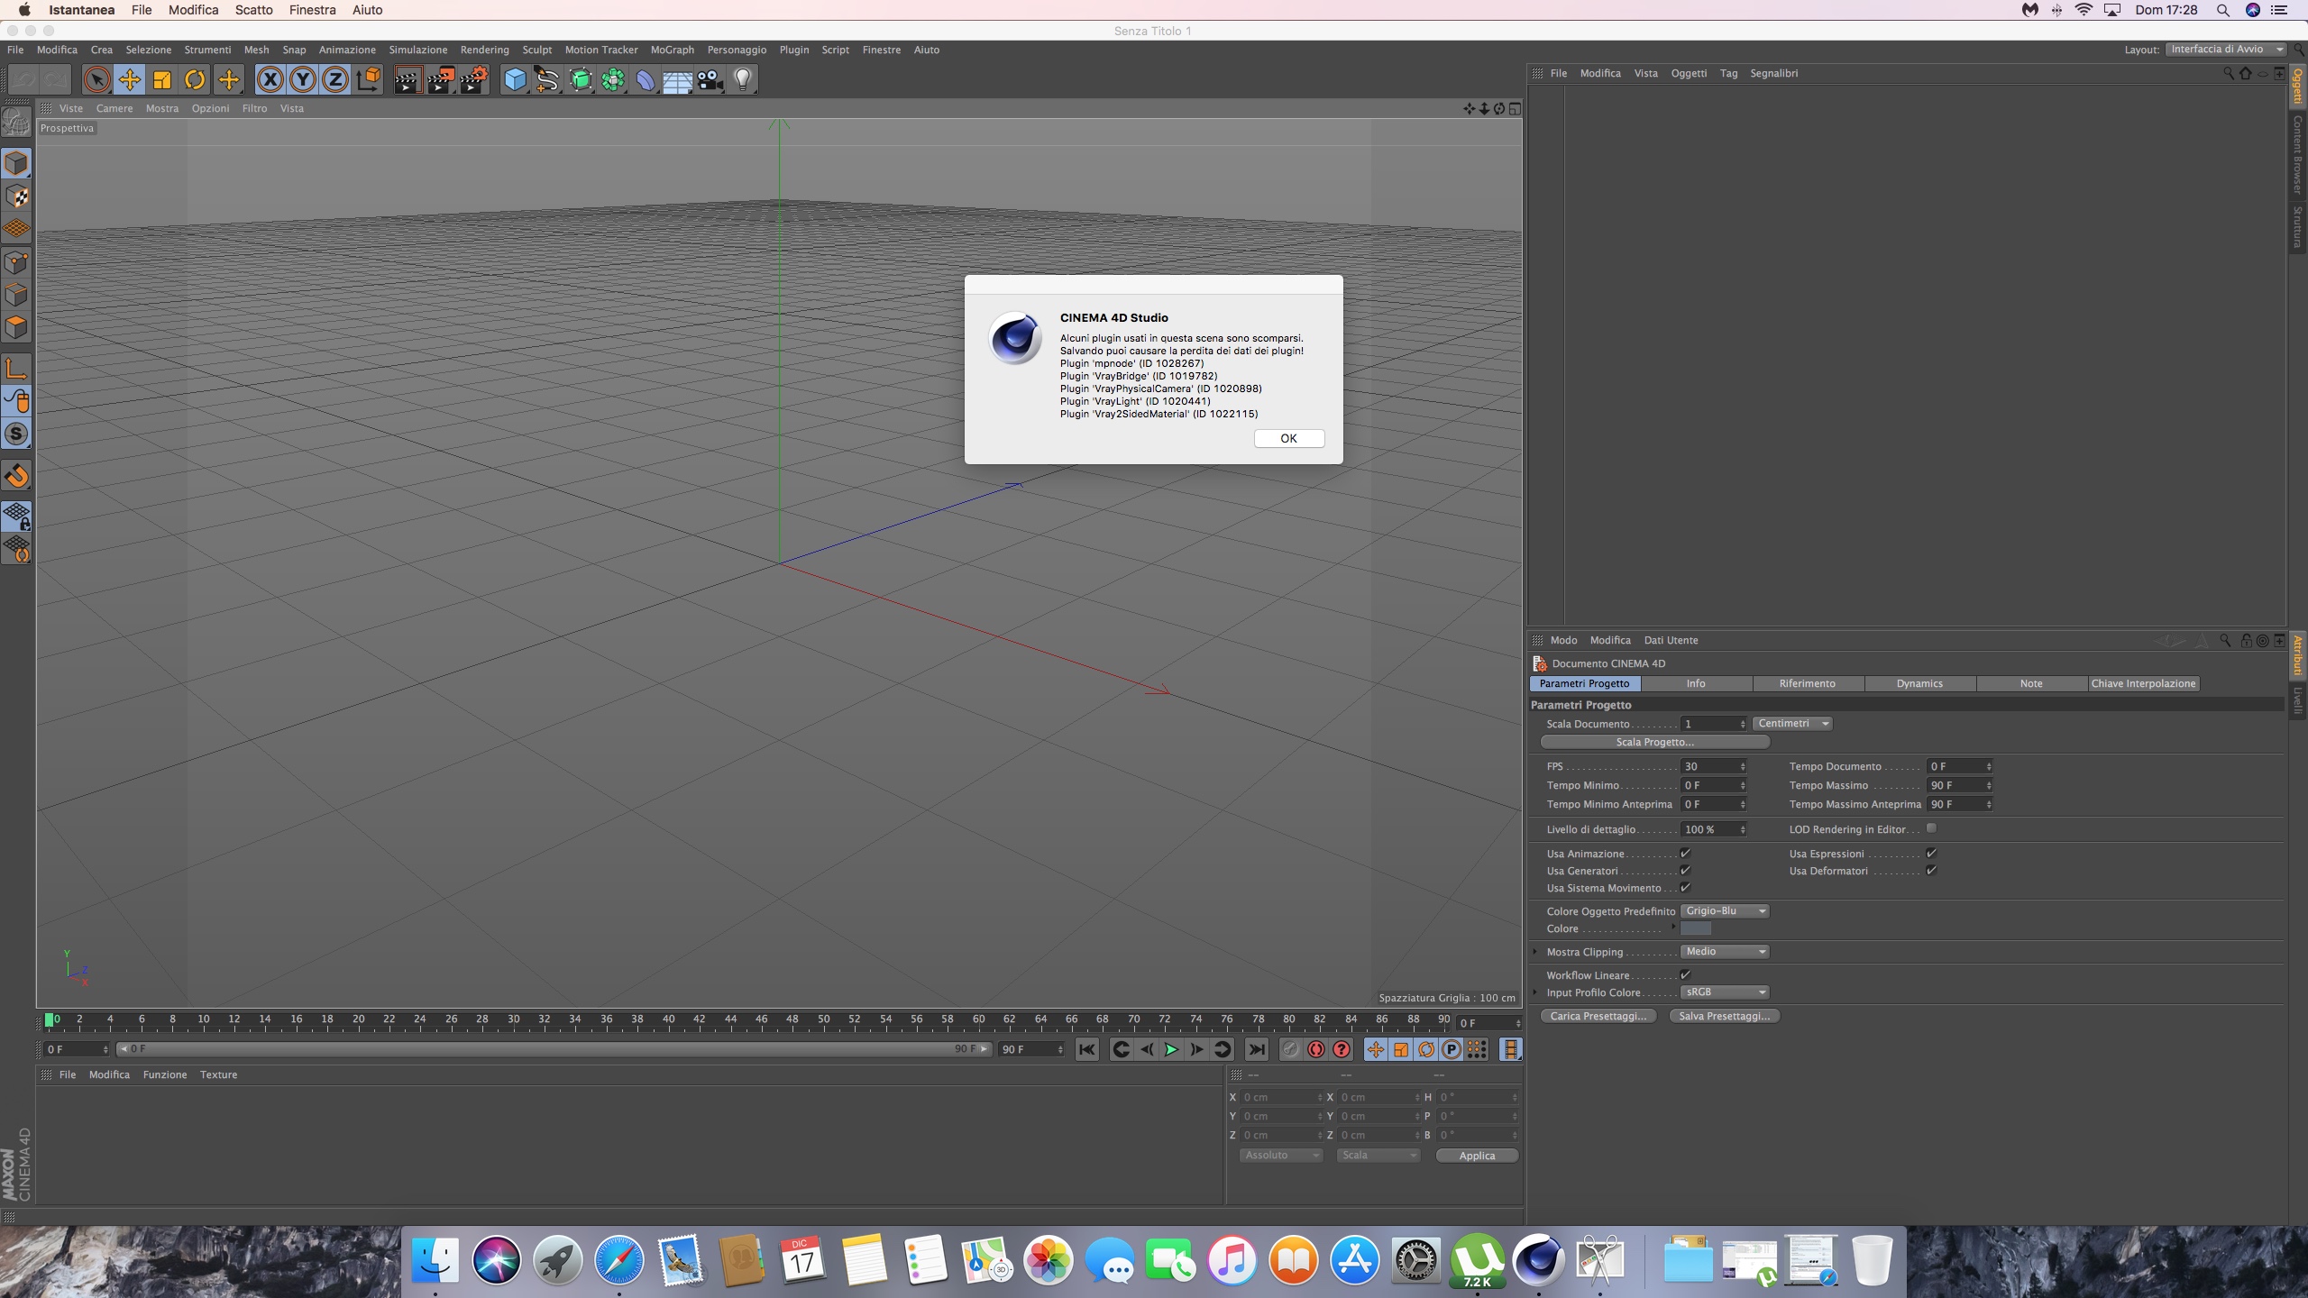Select the Scale tool icon

[162, 80]
